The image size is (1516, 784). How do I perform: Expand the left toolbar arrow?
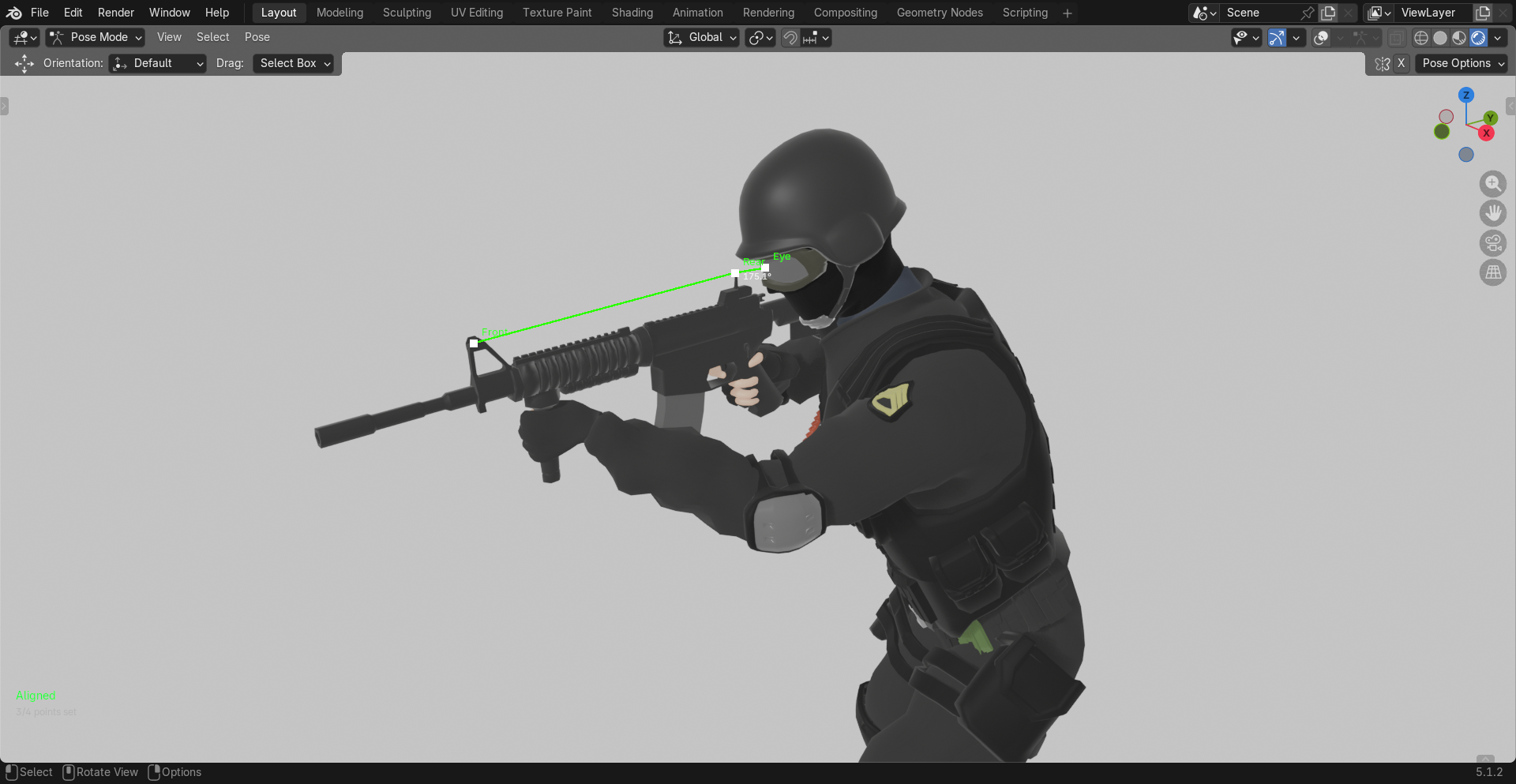click(4, 106)
